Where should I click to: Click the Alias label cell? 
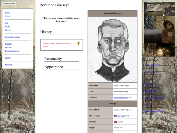100,92
